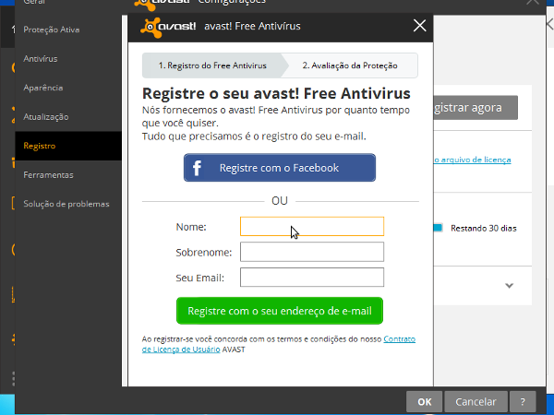554x415 pixels.
Task: Expand the chevron section in Configurações window
Action: tap(509, 286)
